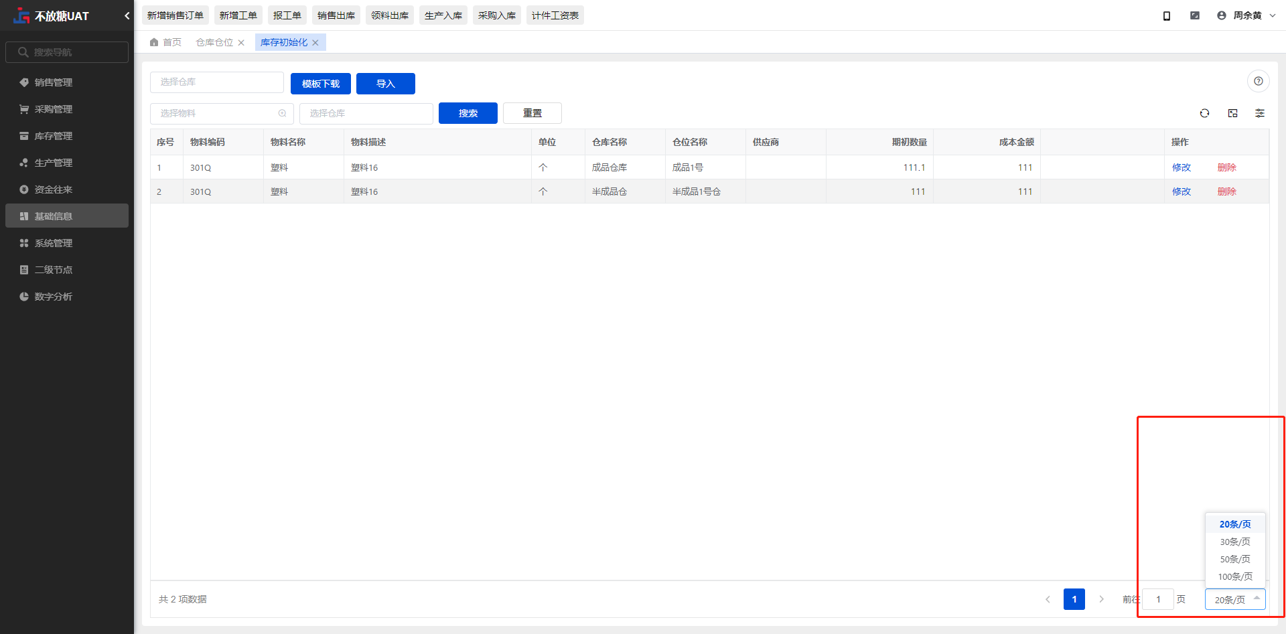Open the 选择仓库 filter beside 选择物料
This screenshot has height=634, width=1286.
coord(366,113)
